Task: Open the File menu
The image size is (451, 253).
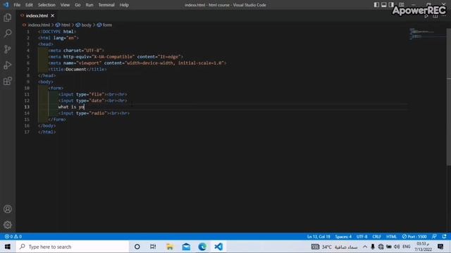Action: 17,5
